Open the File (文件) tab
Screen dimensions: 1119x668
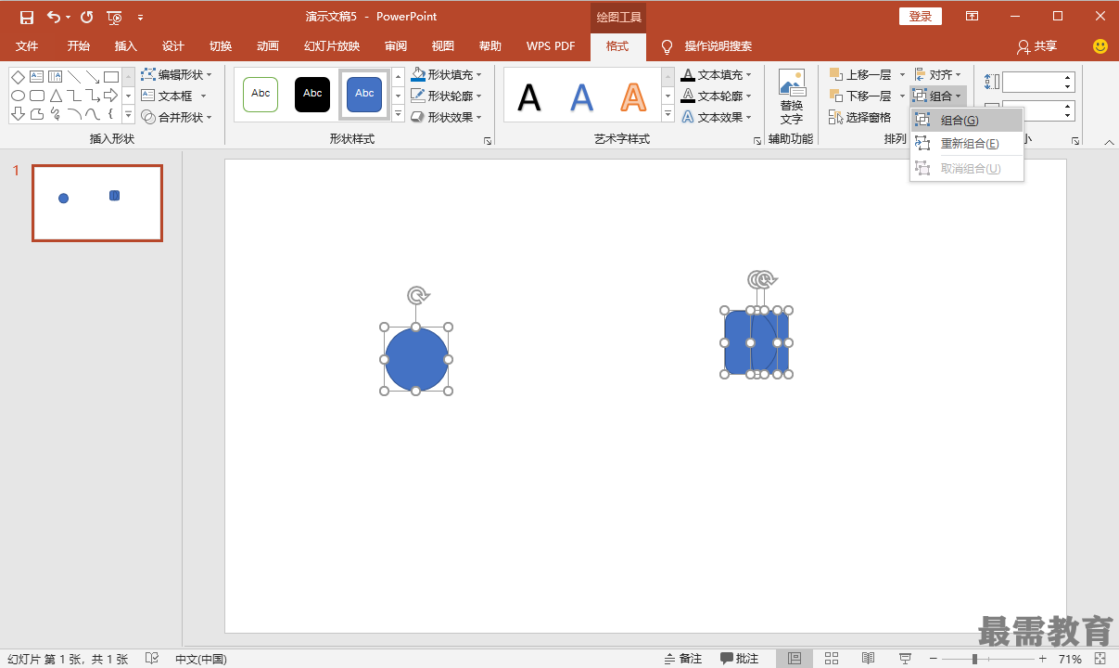pos(27,46)
